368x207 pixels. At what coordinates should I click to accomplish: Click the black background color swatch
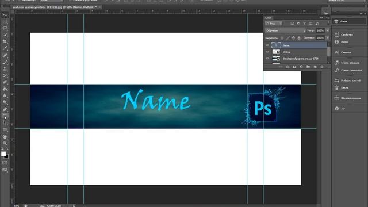tap(6, 157)
